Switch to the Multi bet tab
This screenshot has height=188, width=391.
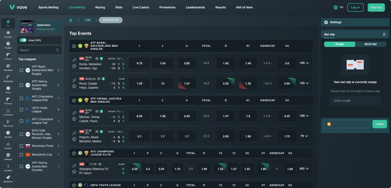point(371,44)
